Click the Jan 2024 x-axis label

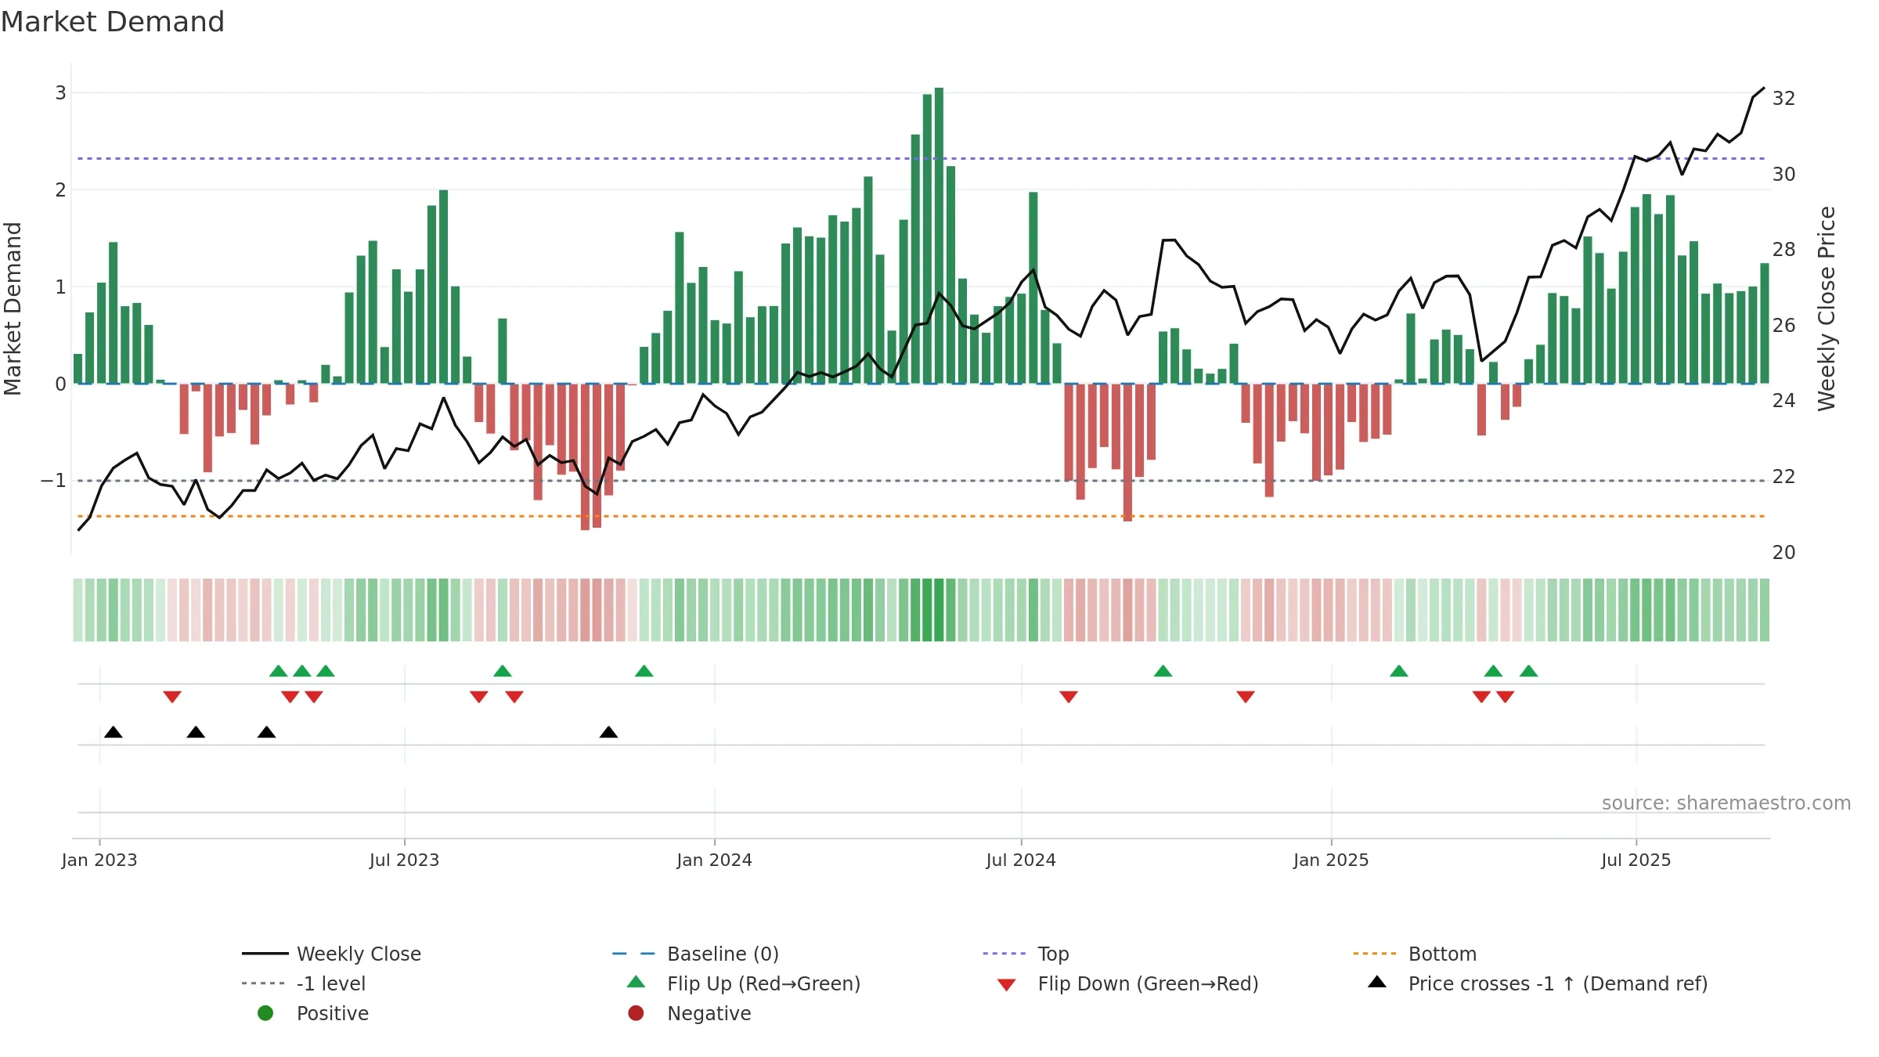click(714, 860)
